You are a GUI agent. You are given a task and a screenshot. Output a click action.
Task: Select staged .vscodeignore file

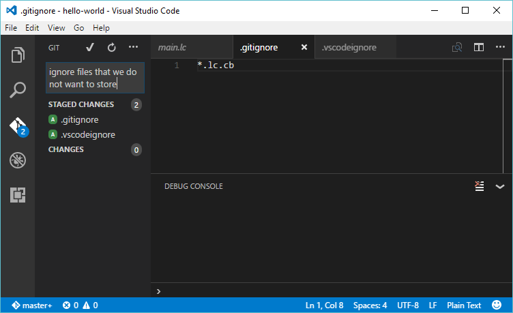coord(87,134)
